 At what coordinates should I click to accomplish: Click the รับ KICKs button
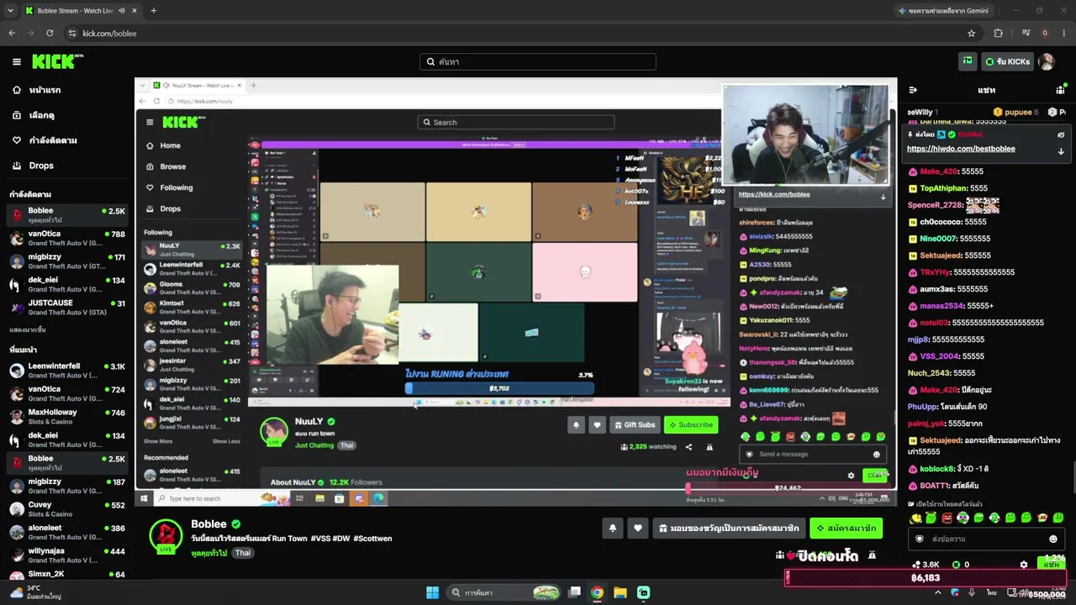1007,61
